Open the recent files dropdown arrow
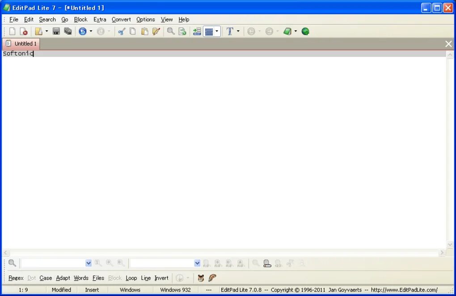Screen dimensions: 456x296 (47, 31)
